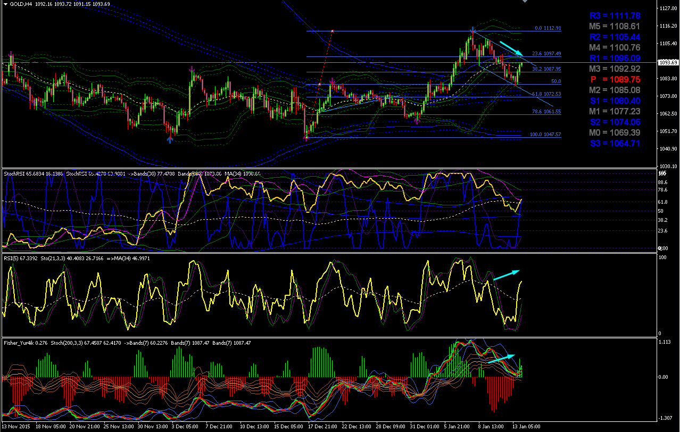Viewport: 680px width, 432px height.
Task: Click the M1 = 1077.23 pivot label
Action: [615, 111]
